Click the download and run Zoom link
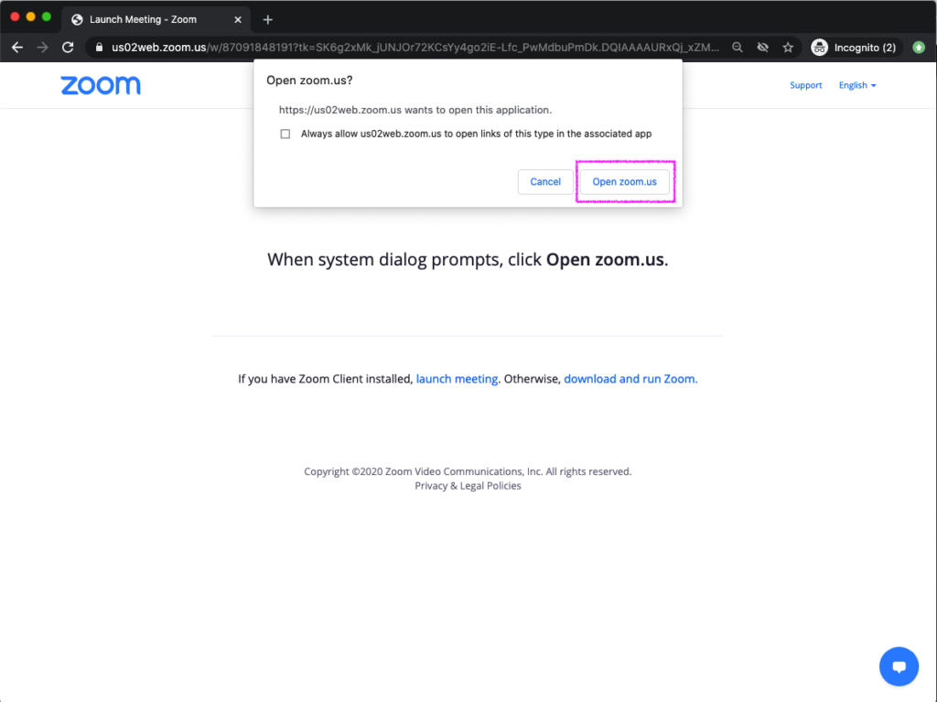Viewport: 937px width, 702px height. click(630, 379)
